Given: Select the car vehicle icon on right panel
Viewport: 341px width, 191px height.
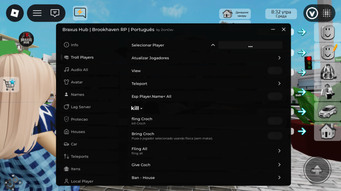Looking at the screenshot, I should 327,112.
